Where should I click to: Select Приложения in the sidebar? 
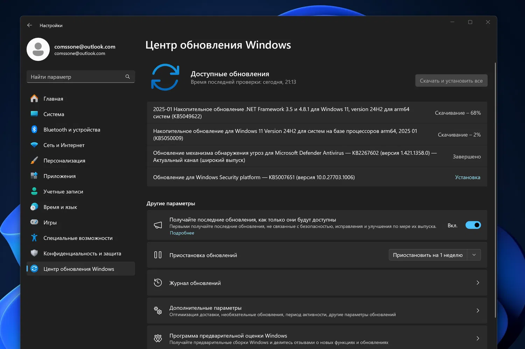pos(81,176)
